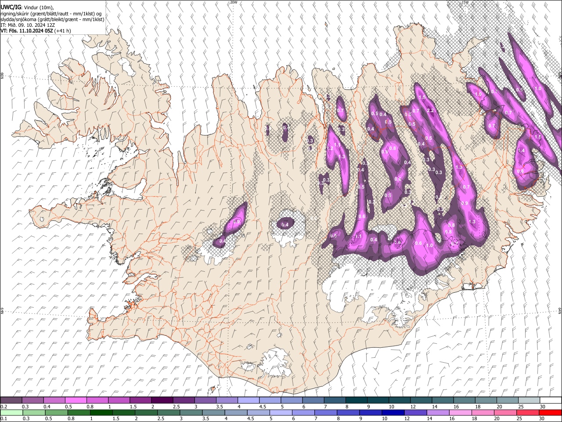Select the snow-scale swatch between 1 and 1.5
The image size is (562, 422).
tap(119, 400)
